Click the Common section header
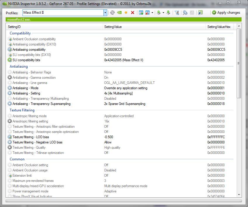248x207 pixels. tap(17, 159)
